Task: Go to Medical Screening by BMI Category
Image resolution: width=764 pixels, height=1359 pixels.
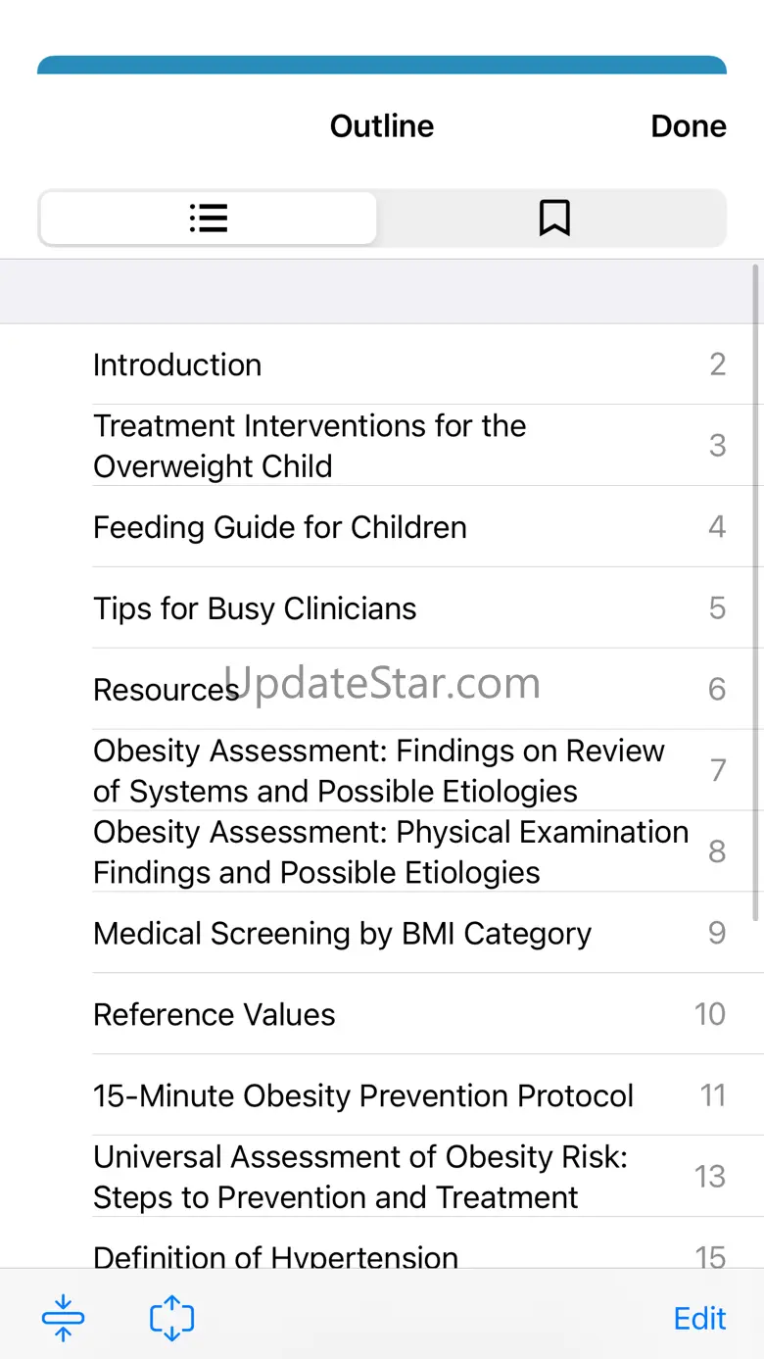Action: point(342,934)
